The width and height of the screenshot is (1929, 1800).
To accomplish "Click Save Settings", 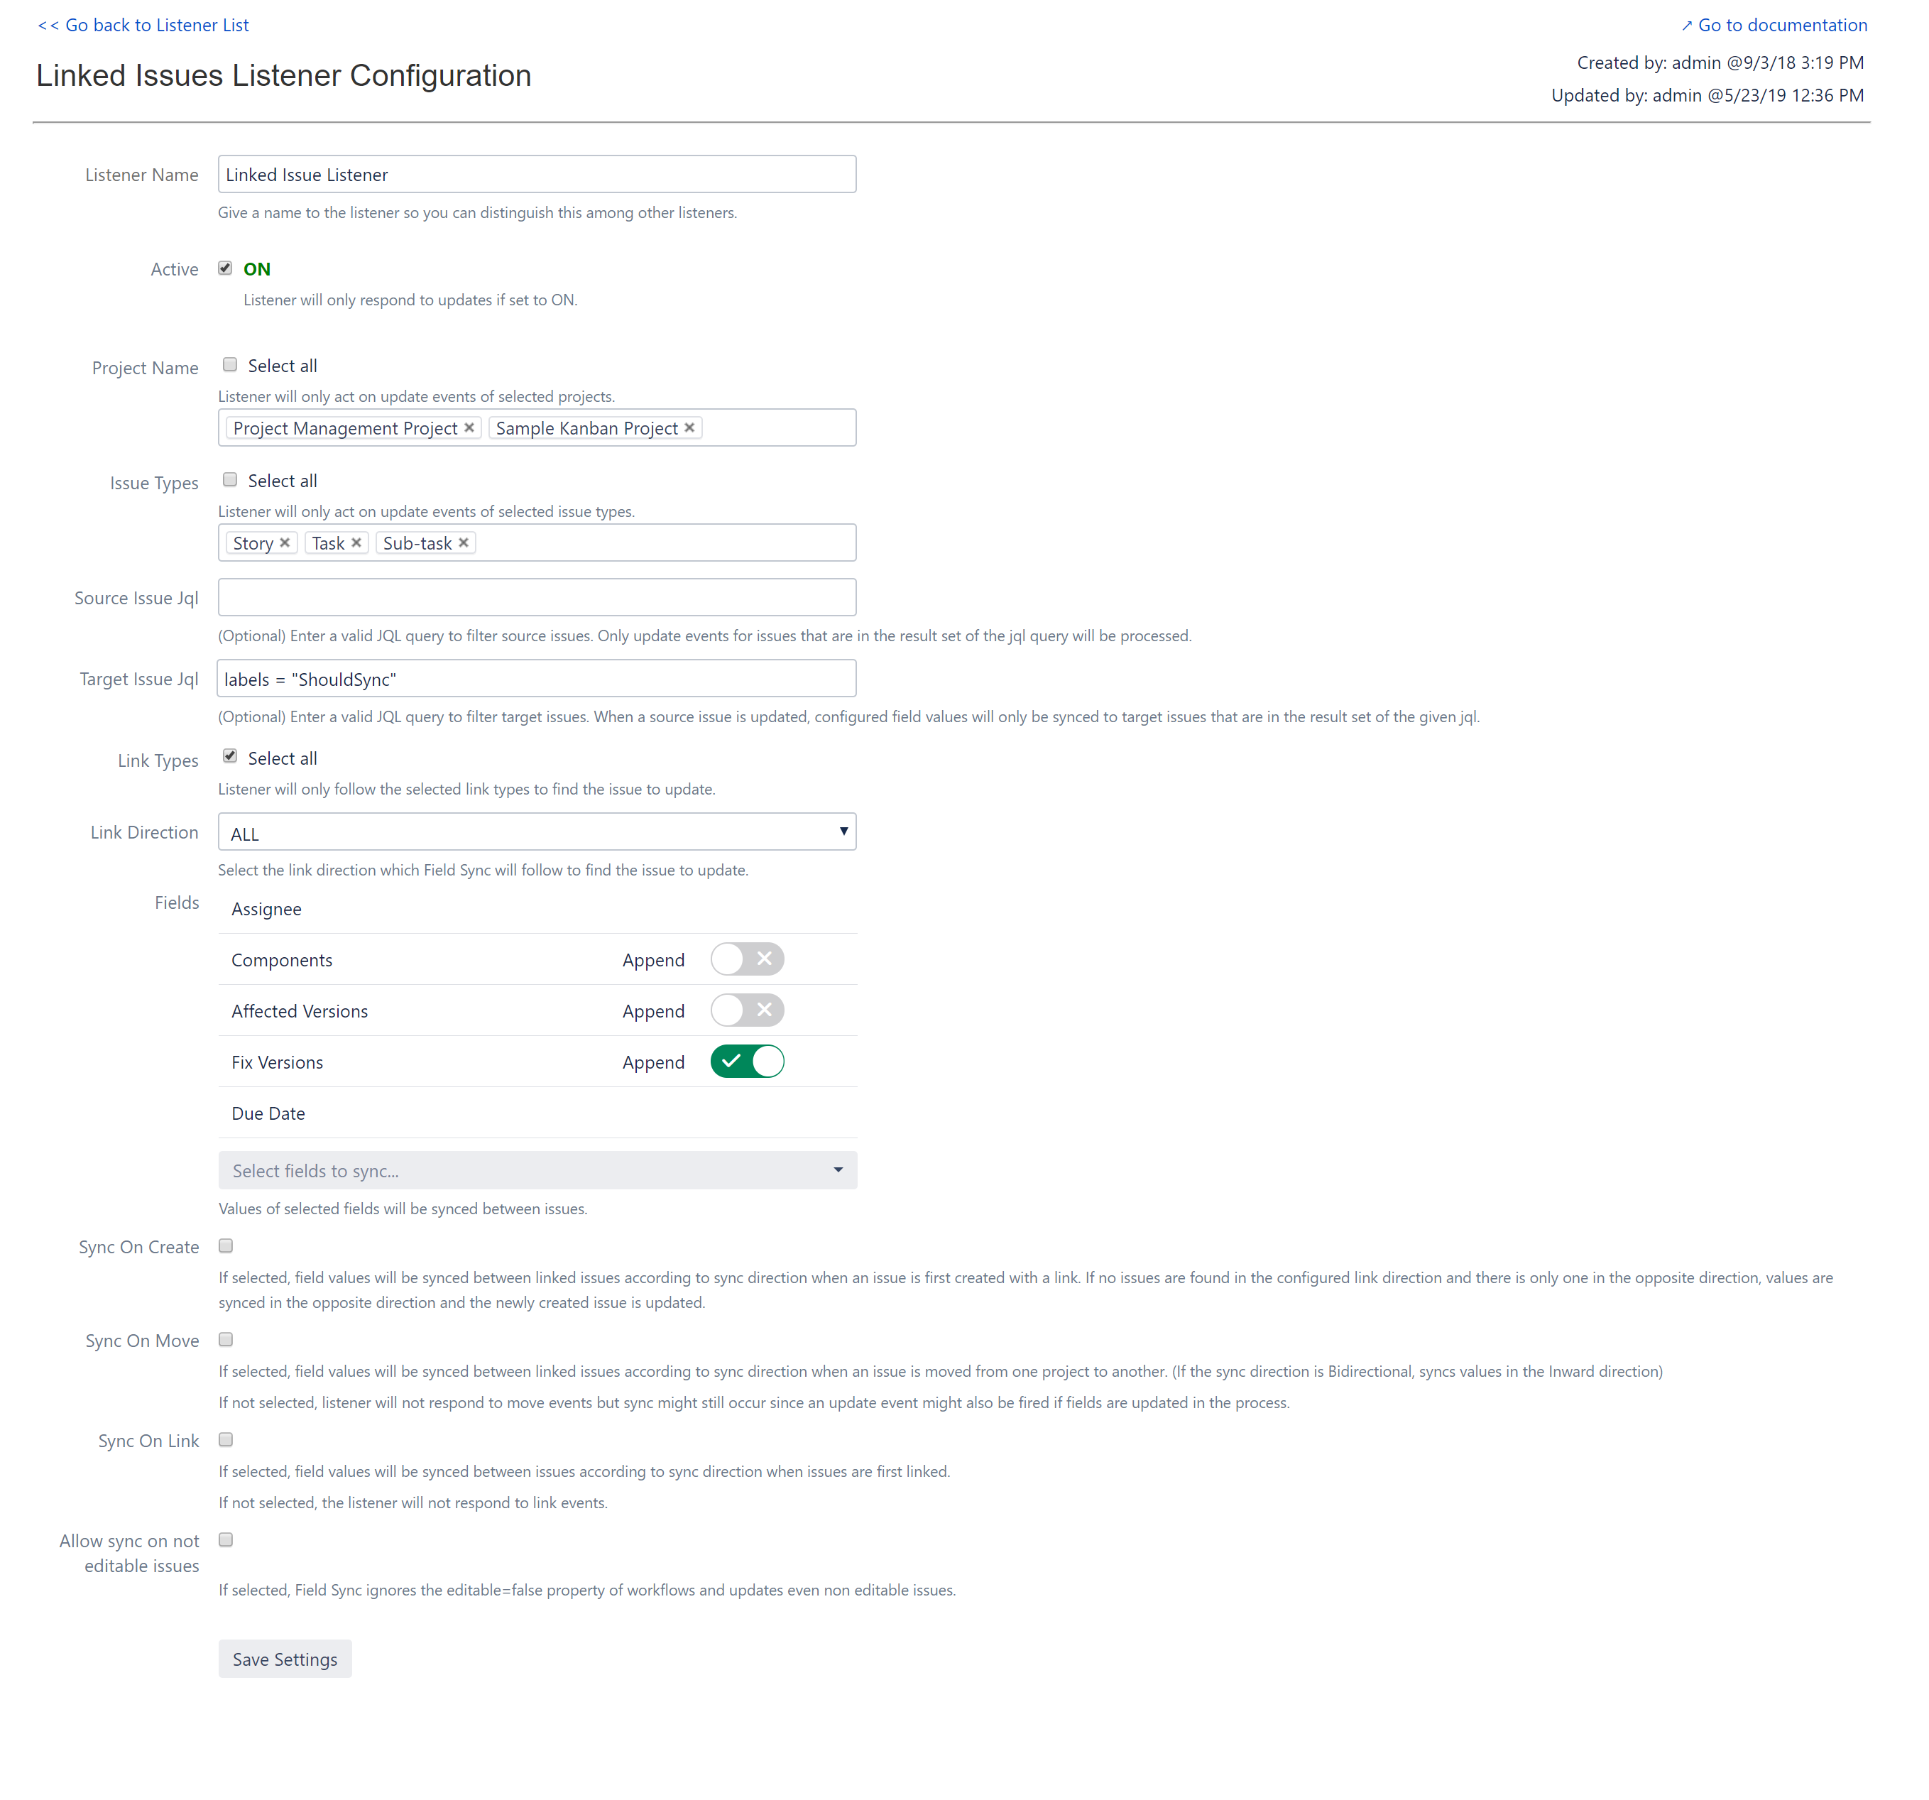I will pos(284,1659).
